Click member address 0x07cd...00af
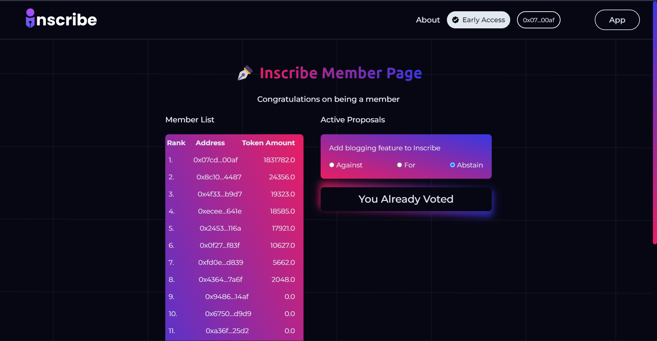The height and width of the screenshot is (341, 657). pos(216,160)
